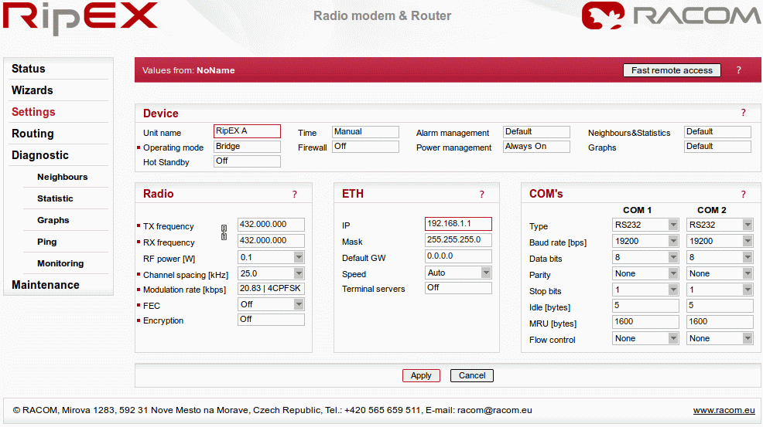
Task: Open the COM 1 Data bits dropdown
Action: pyautogui.click(x=645, y=257)
